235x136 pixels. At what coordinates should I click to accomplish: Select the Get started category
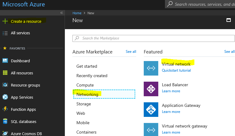pyautogui.click(x=87, y=66)
